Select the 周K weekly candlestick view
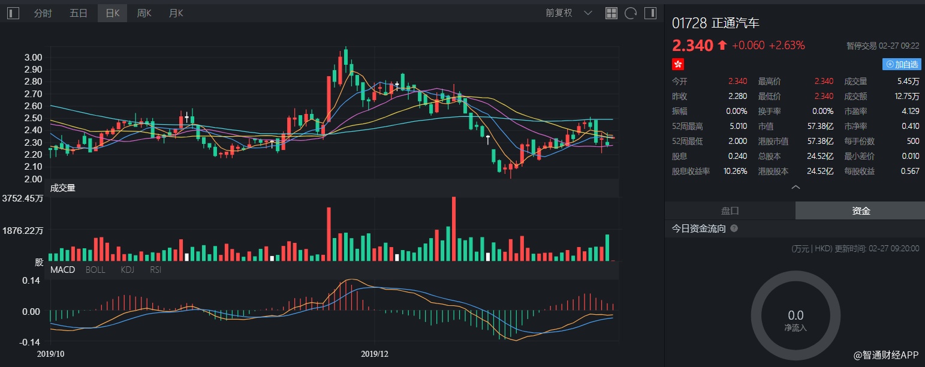 coord(144,13)
